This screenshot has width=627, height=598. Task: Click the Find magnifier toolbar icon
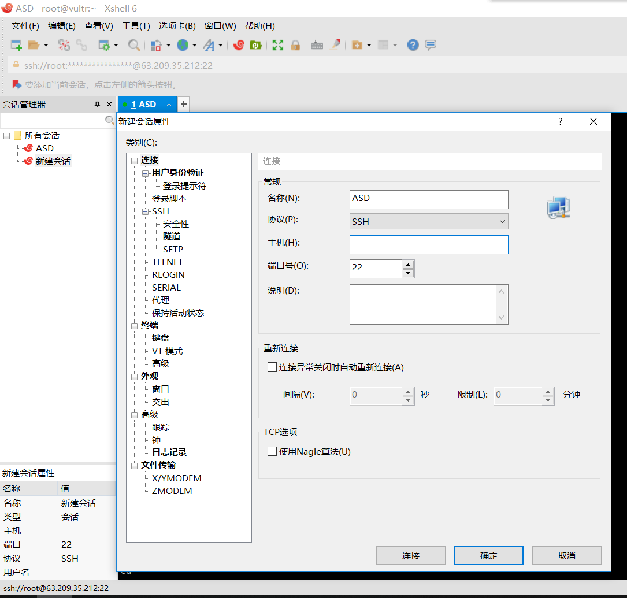tap(134, 45)
